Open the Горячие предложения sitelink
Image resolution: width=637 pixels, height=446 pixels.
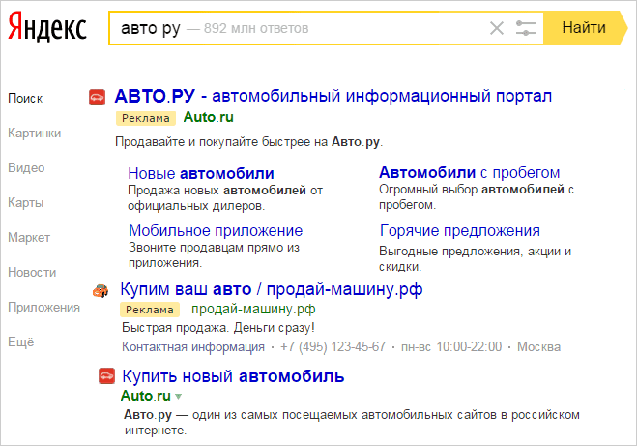tap(460, 230)
